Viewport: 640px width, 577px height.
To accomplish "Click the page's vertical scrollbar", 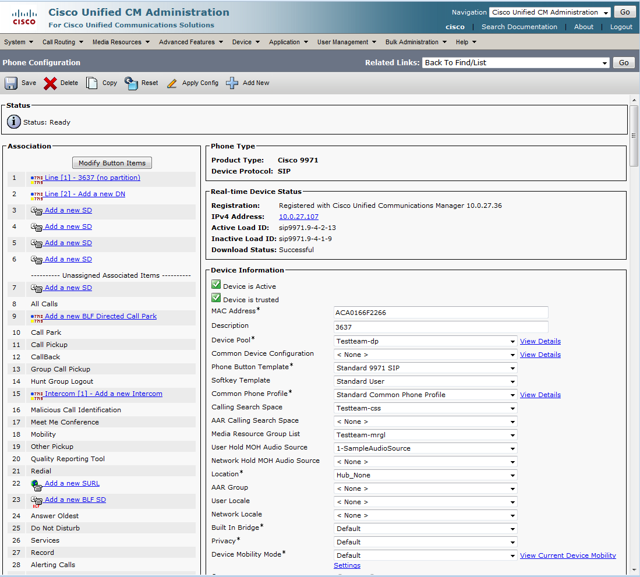I will pos(634,136).
